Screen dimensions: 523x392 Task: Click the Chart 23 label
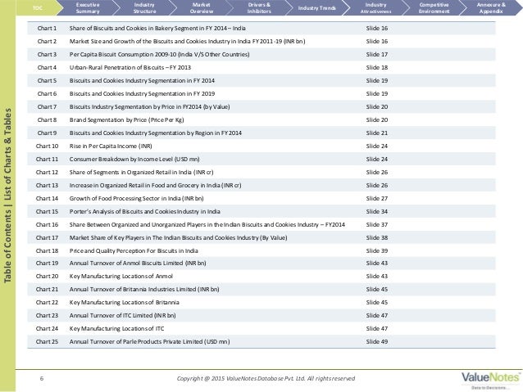[x=47, y=315]
